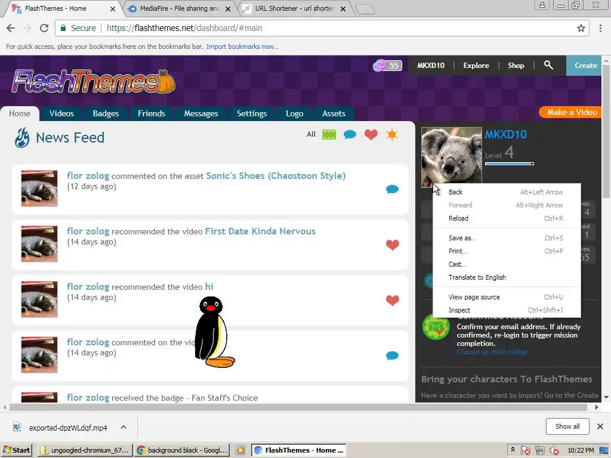This screenshot has height=458, width=611.
Task: Click MKXD10 profile name beside koala
Action: (x=505, y=134)
